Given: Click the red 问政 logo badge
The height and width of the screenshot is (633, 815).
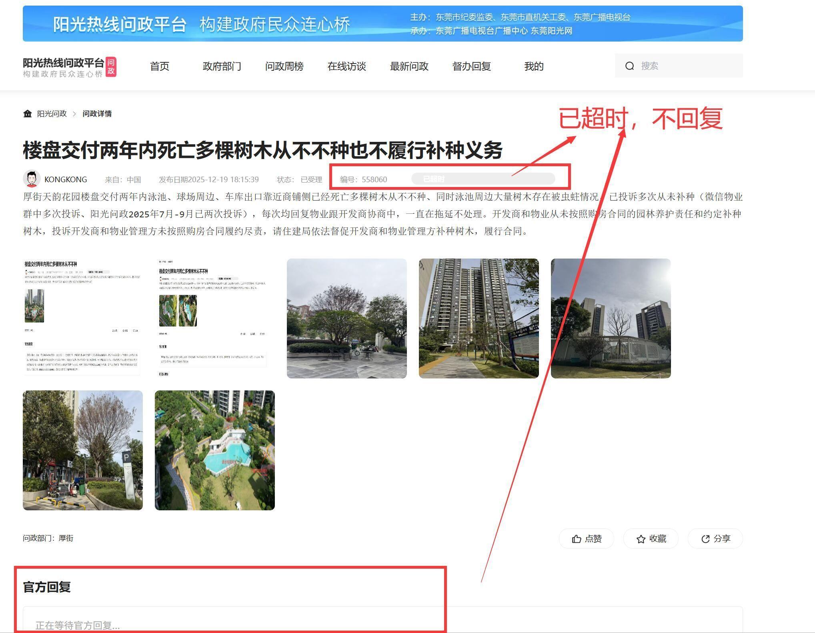Looking at the screenshot, I should 111,67.
